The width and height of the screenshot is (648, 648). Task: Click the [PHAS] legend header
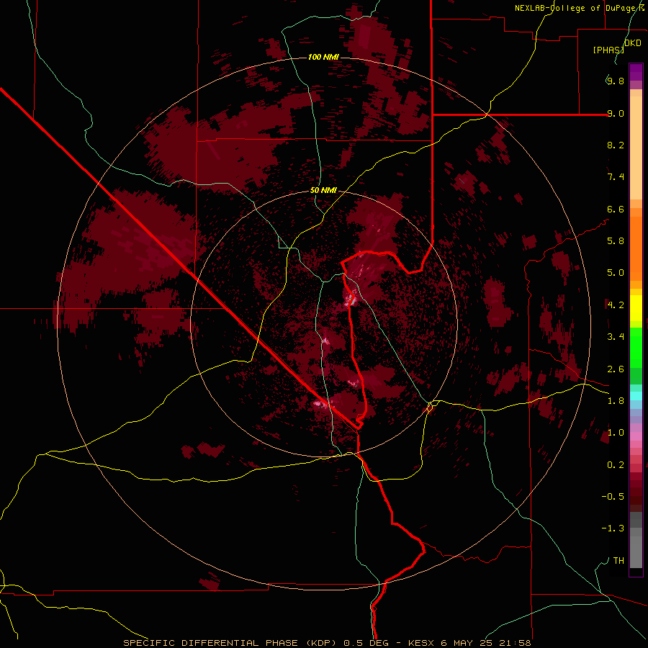coord(608,50)
